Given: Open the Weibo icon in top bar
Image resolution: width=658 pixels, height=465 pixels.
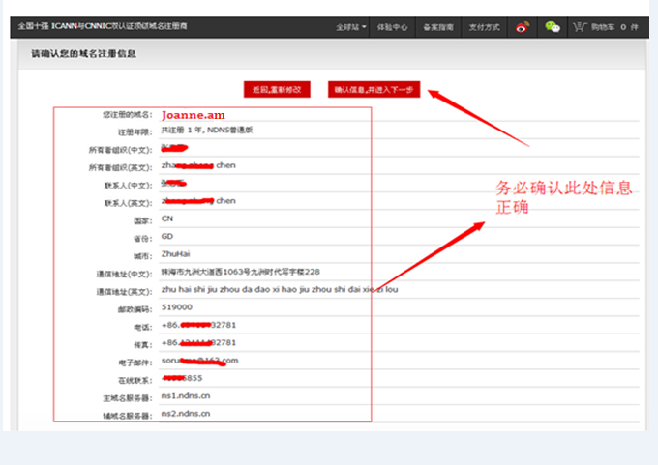Looking at the screenshot, I should 521,27.
